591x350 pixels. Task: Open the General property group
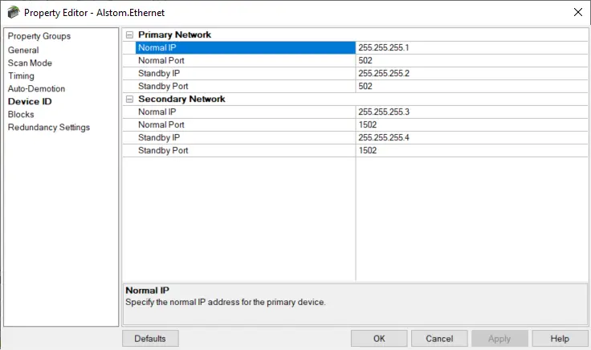[23, 50]
